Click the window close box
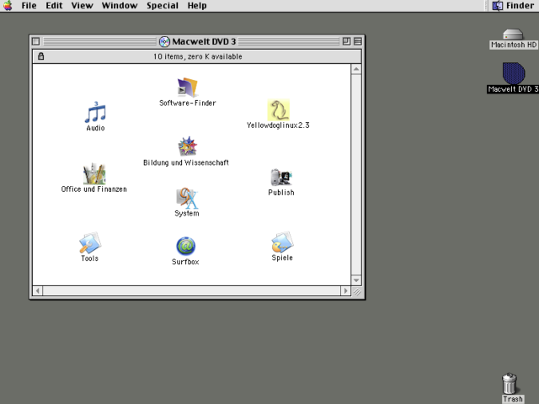 click(x=35, y=41)
